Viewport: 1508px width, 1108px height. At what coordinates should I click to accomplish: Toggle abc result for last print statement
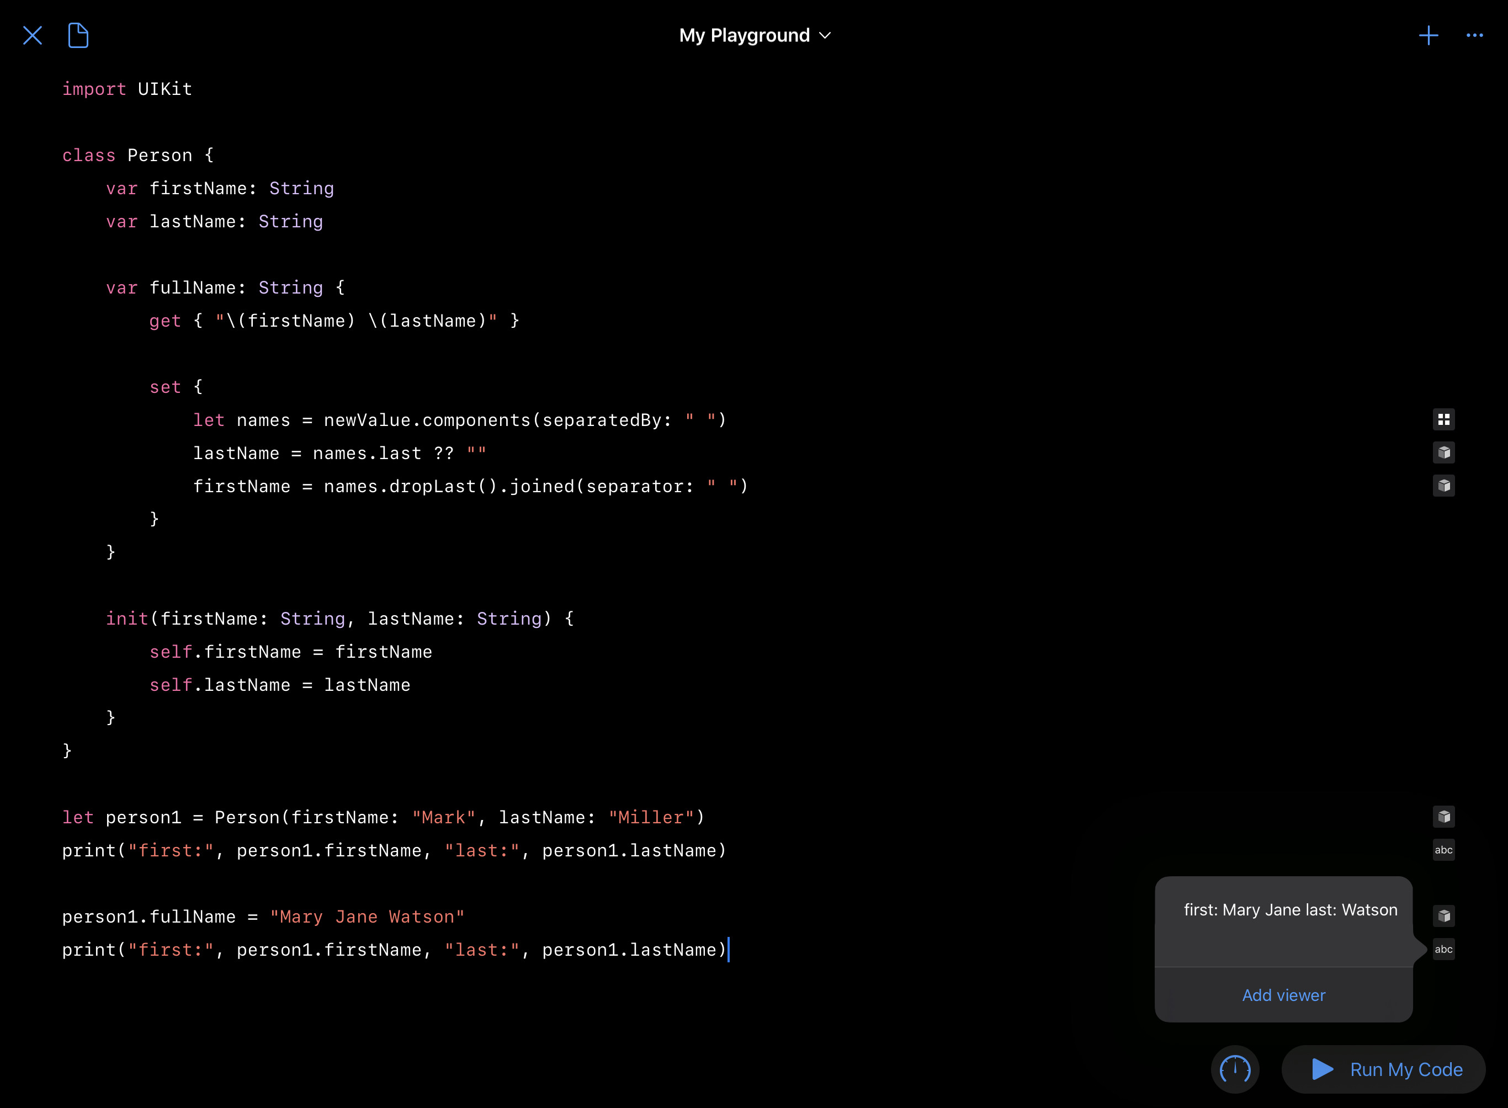click(1443, 949)
